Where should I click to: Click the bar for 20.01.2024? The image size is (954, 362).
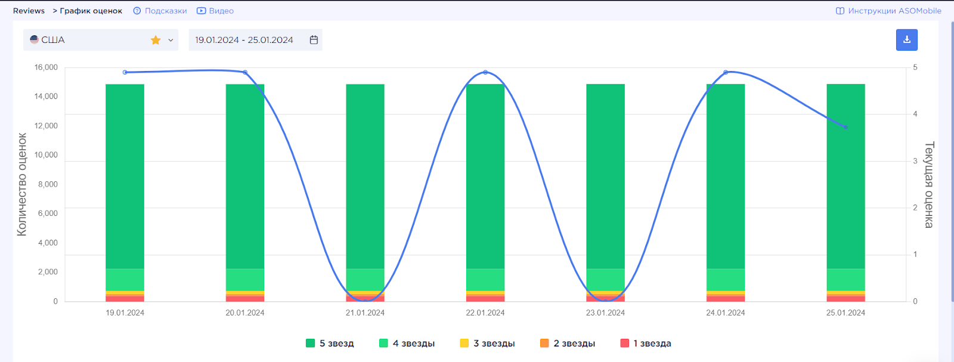pyautogui.click(x=245, y=193)
